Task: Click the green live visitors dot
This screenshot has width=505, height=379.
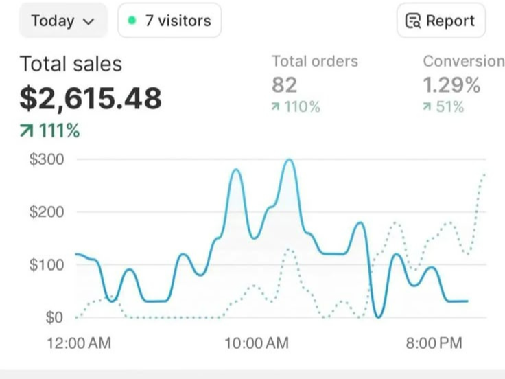Action: (132, 21)
